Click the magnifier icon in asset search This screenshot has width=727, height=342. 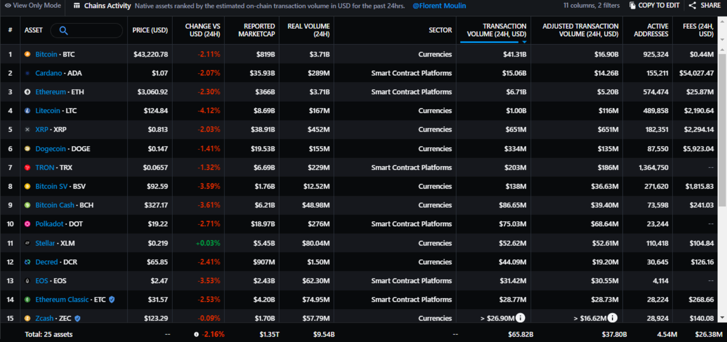(63, 30)
